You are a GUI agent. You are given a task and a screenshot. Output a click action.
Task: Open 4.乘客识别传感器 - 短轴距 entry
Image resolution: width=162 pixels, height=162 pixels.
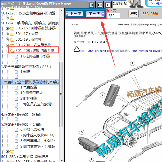click(22, 114)
